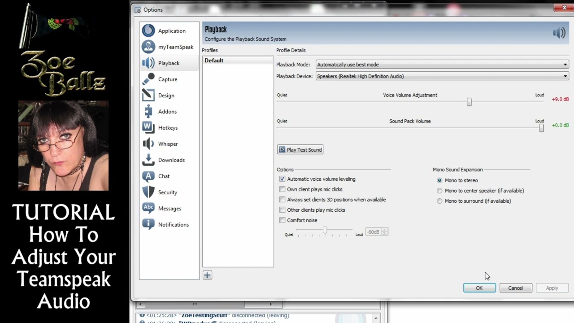
Task: Select Mono to stereo radio button
Action: point(439,180)
